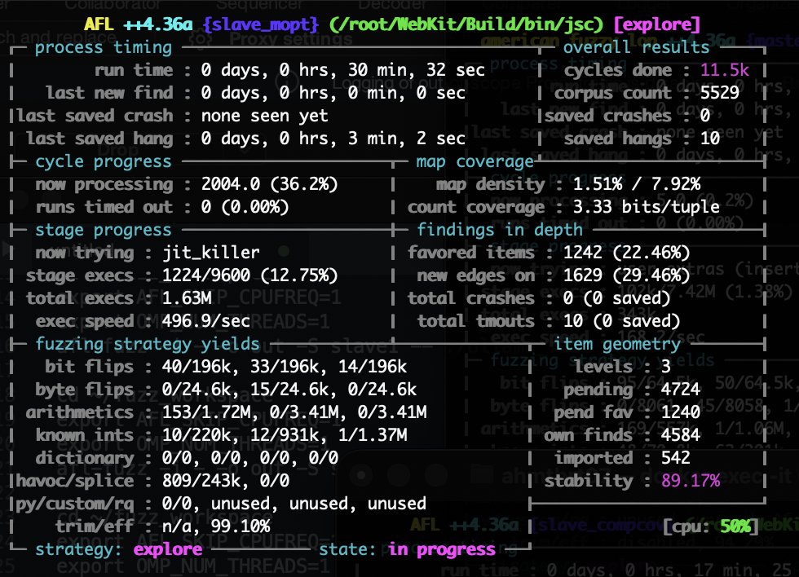The width and height of the screenshot is (799, 577).
Task: Click trim/eff value n/a, 99.10%
Action: [x=215, y=526]
